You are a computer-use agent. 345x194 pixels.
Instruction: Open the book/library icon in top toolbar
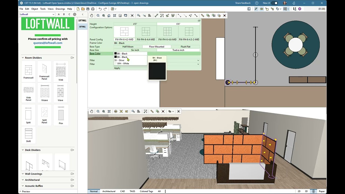tap(249, 9)
